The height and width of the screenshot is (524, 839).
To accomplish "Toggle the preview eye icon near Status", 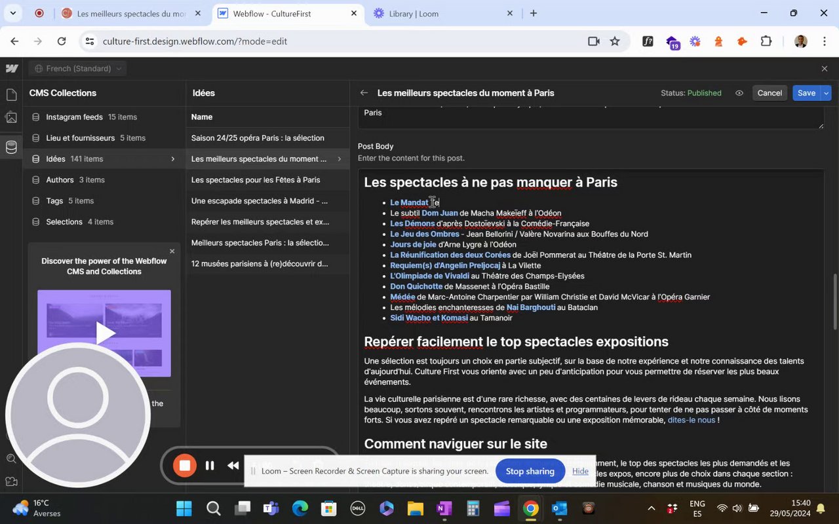I will point(739,93).
